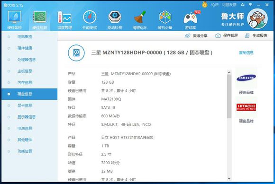Select 电池信息 in the sidebar
Viewport: 275px width, 184px height.
point(29,128)
